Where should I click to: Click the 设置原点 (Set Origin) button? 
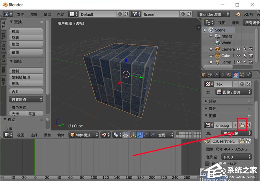(26, 99)
